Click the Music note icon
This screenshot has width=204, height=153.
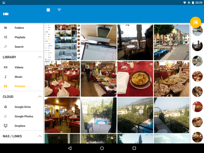5,77
